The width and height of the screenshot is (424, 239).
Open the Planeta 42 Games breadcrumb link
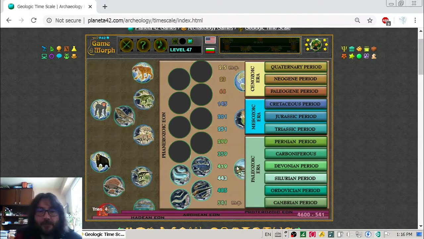[x=156, y=28]
